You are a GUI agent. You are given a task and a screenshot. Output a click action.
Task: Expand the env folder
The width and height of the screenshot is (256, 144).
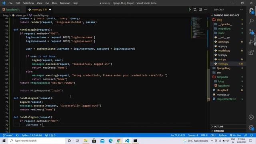coord(219,73)
